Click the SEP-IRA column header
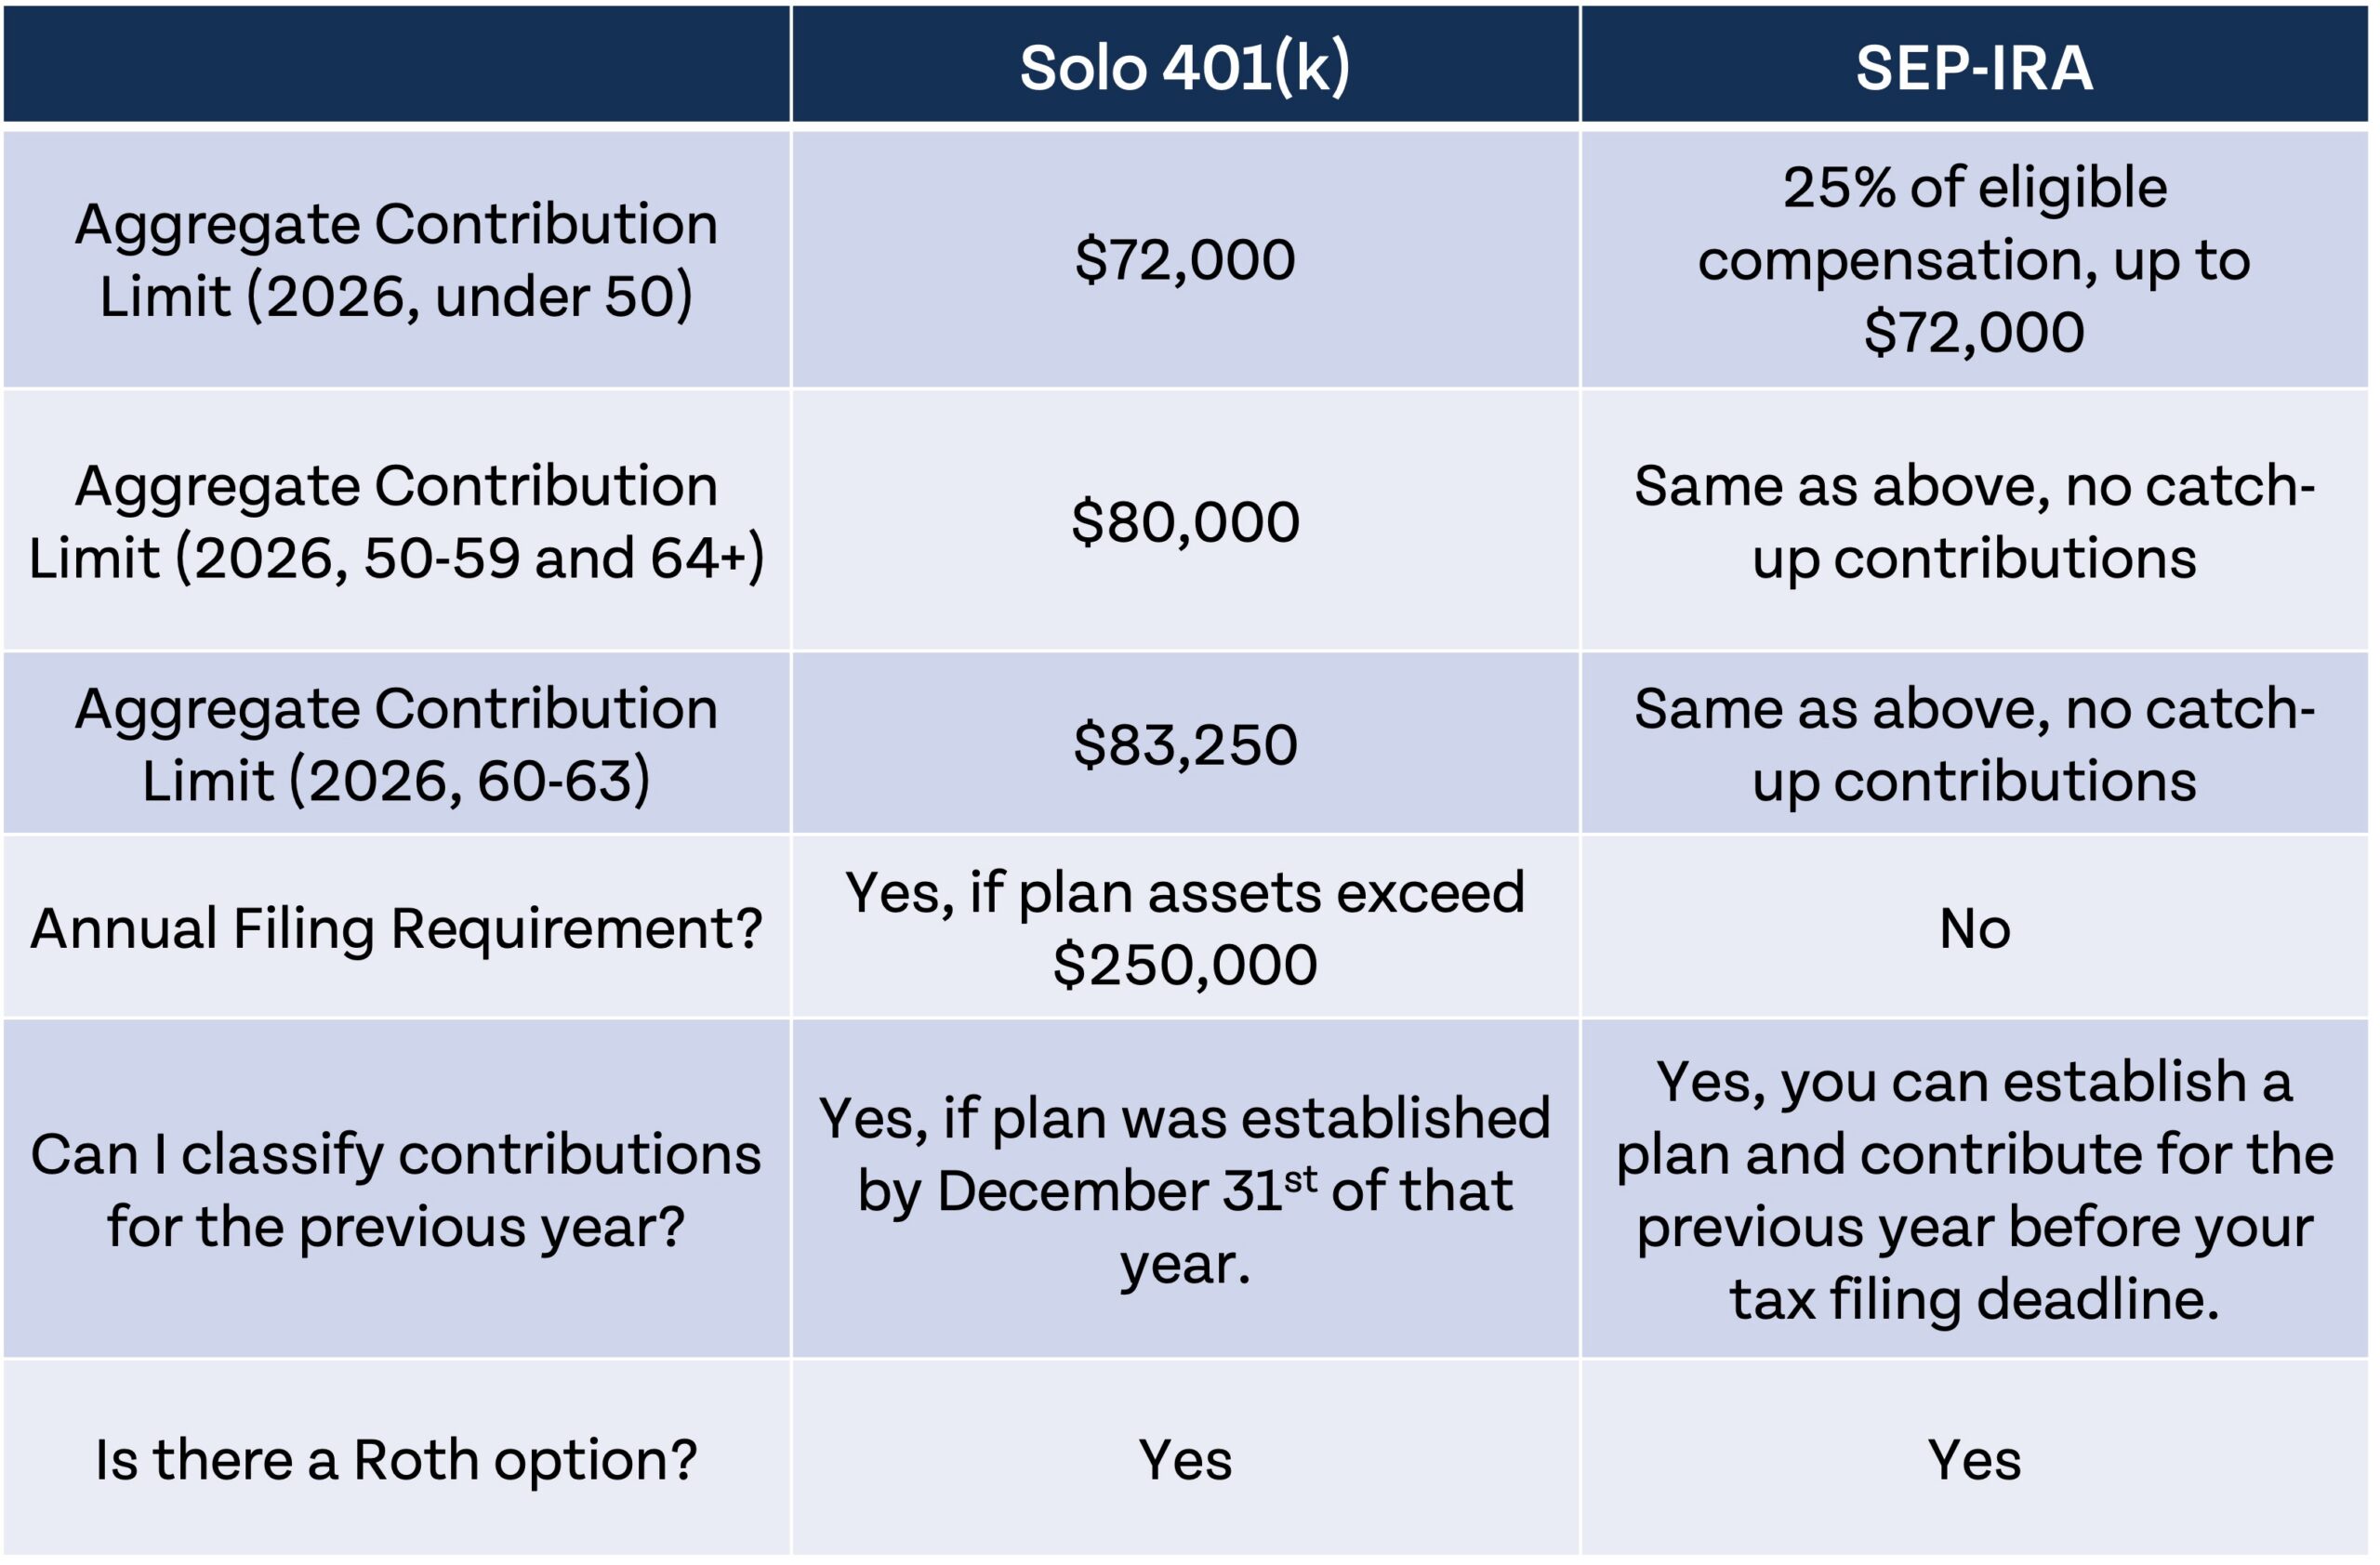The image size is (2380, 1565). pos(1974,67)
